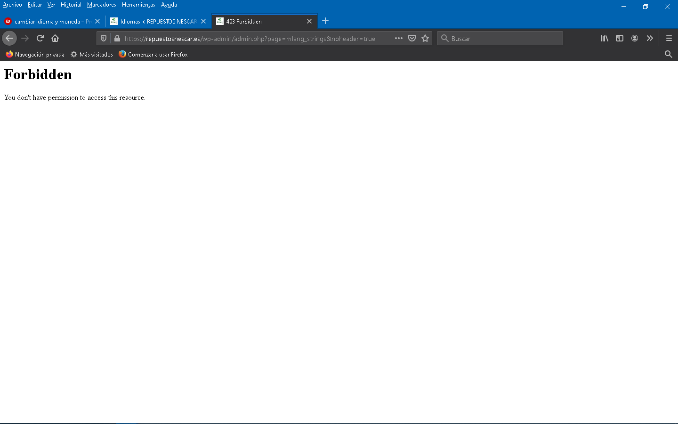
Task: Open Más visitados bookmark folder
Action: tap(92, 54)
